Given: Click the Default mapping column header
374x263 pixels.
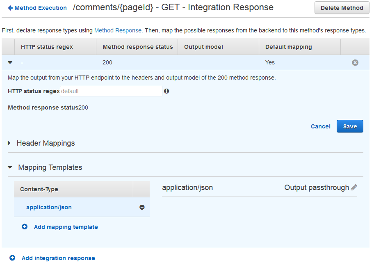Looking at the screenshot, I should coord(288,47).
